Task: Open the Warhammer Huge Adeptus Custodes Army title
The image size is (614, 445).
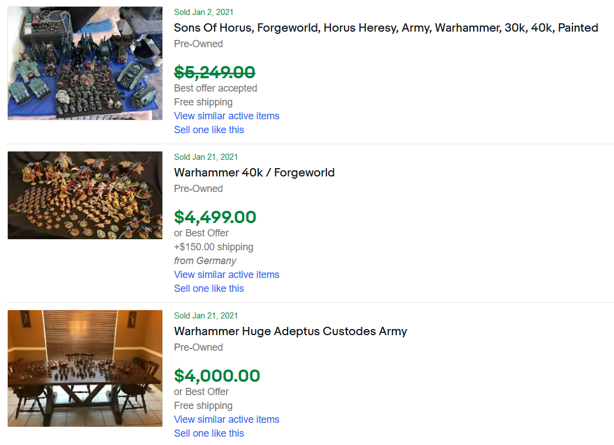Action: [290, 331]
